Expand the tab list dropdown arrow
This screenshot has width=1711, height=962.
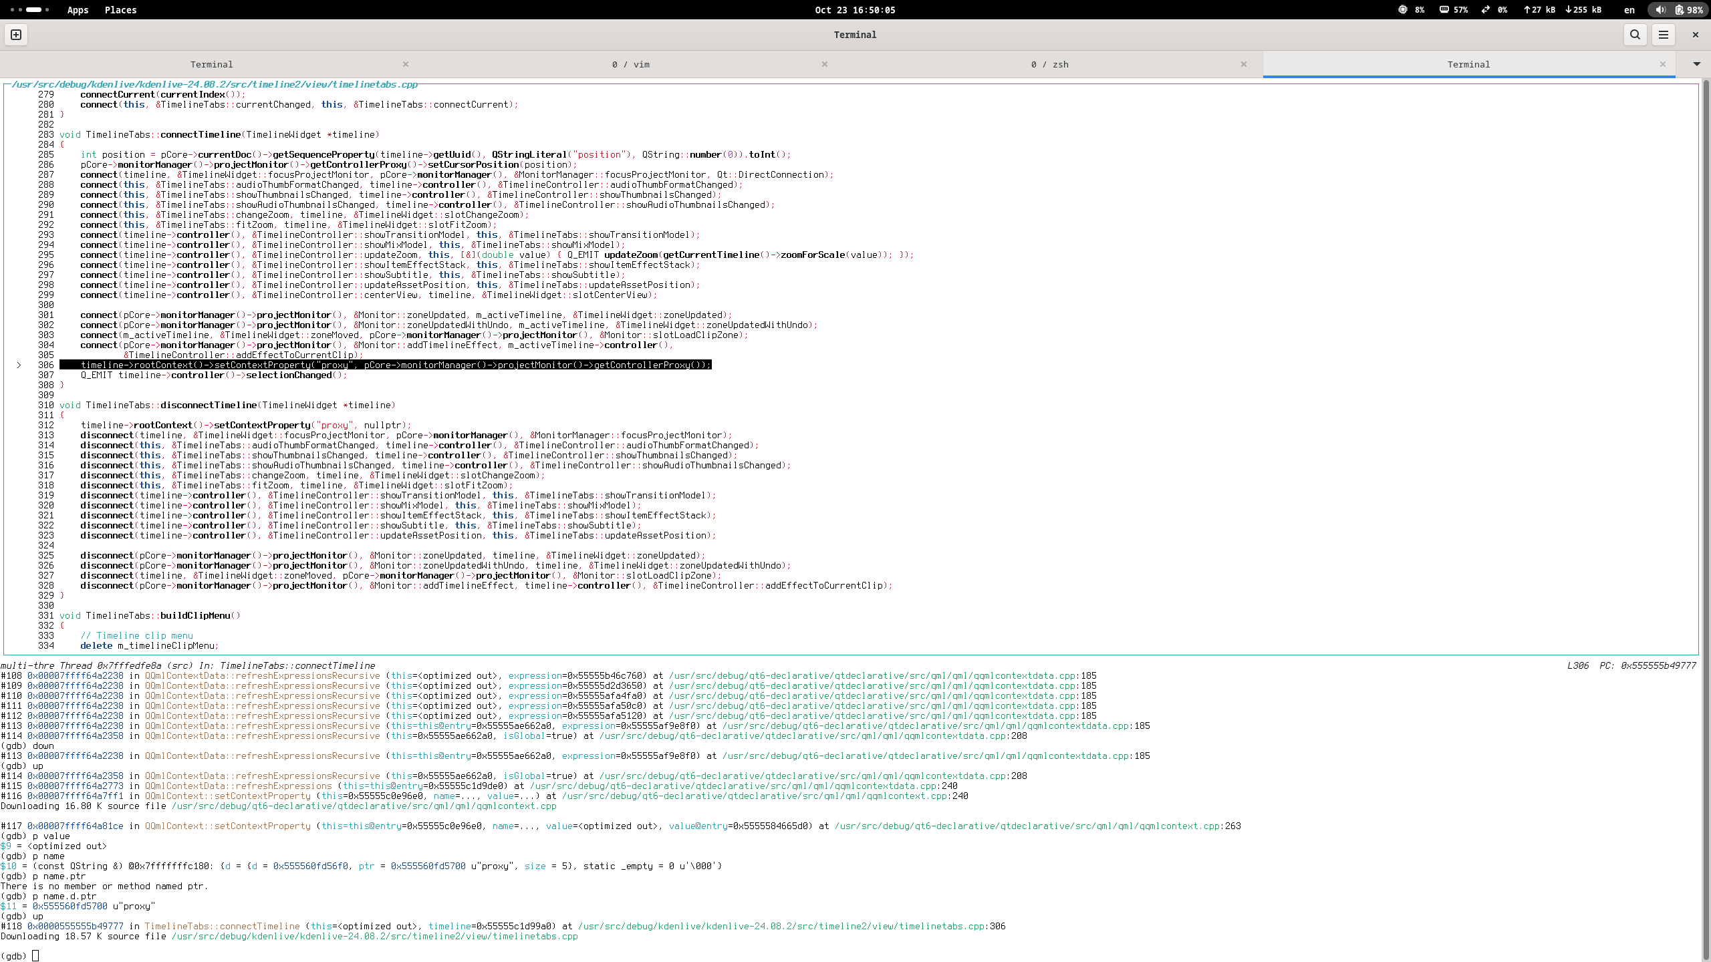pos(1696,64)
